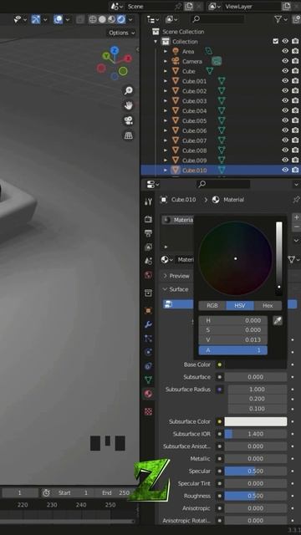
Task: Open the Object Data mesh tab
Action: point(148,380)
